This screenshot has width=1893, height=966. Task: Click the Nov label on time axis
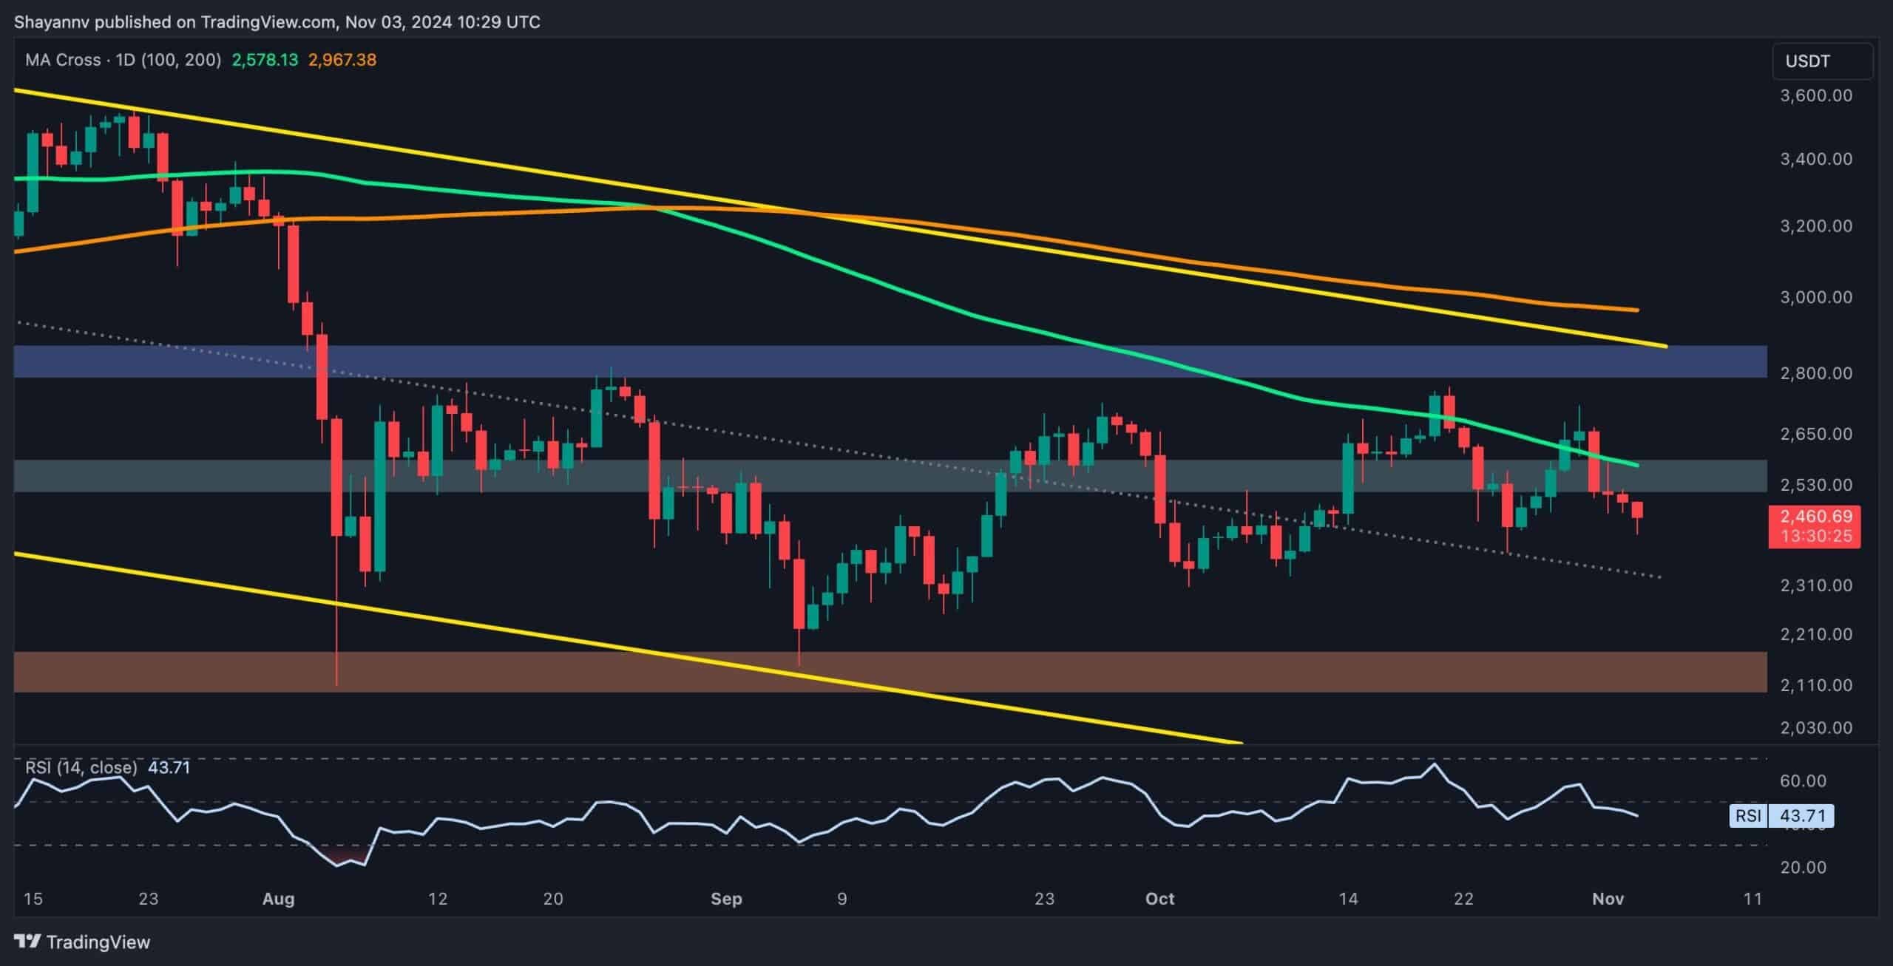click(x=1608, y=899)
